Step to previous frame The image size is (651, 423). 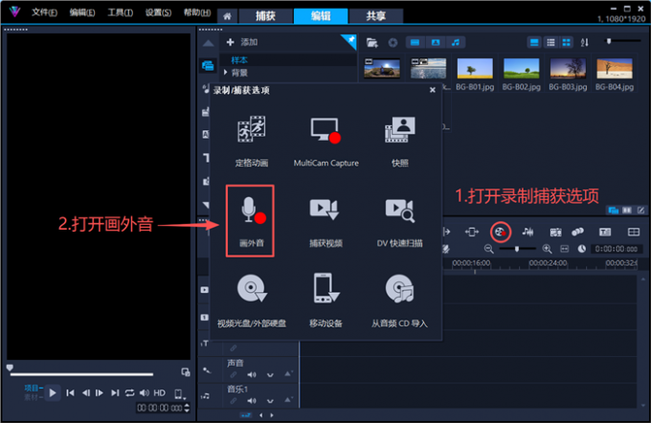86,392
